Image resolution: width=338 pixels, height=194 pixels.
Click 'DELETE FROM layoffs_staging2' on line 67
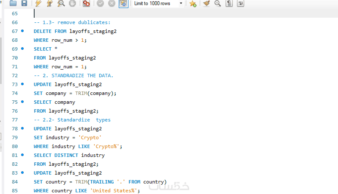point(75,31)
